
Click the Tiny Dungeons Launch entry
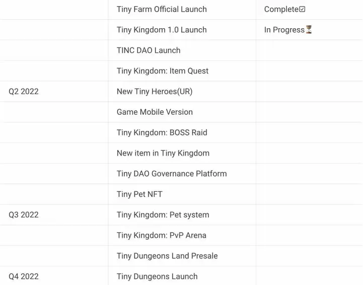(157, 276)
